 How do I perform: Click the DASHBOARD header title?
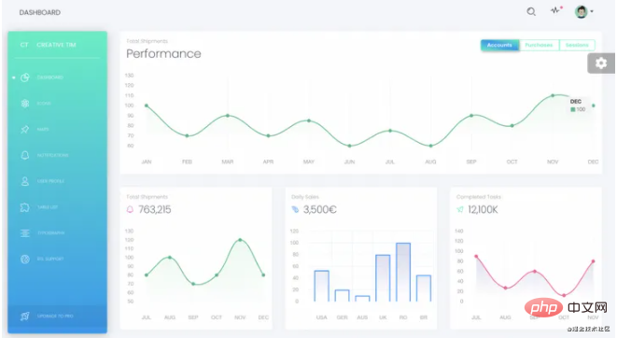[40, 12]
